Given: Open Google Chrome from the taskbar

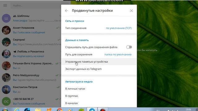Looking at the screenshot, I should [59, 109].
